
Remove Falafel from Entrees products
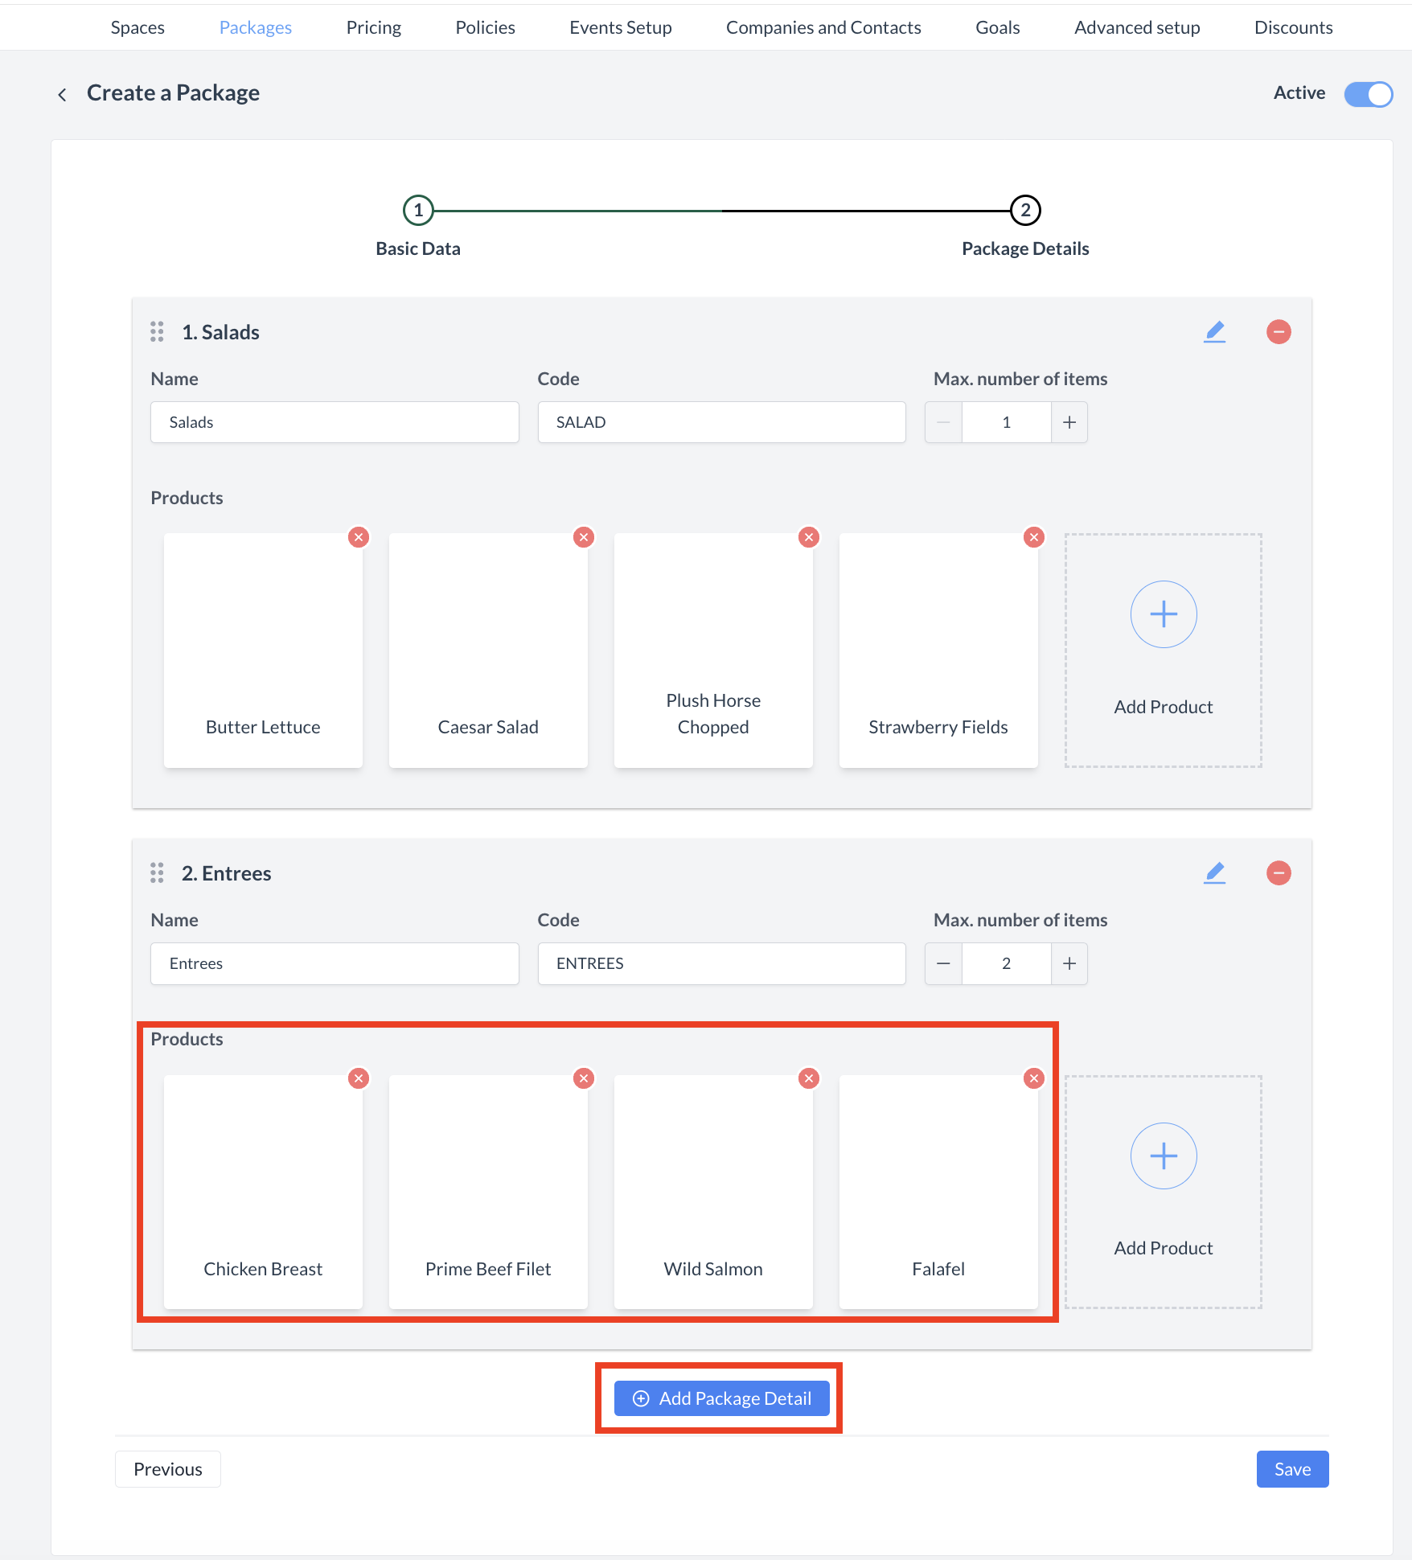[x=1034, y=1078]
